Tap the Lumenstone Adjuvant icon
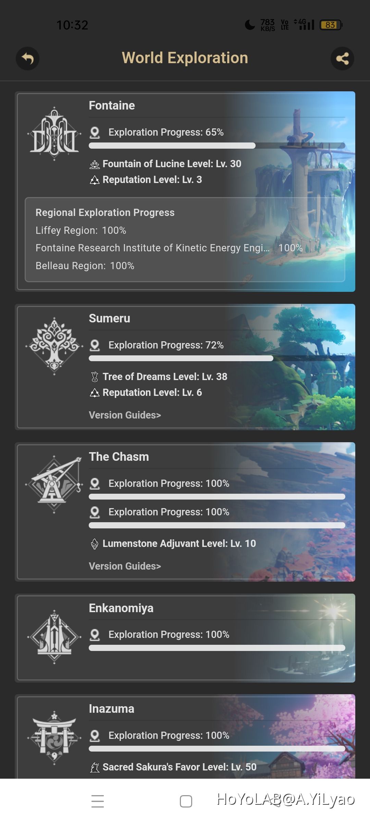This screenshot has height=824, width=370. click(x=95, y=544)
